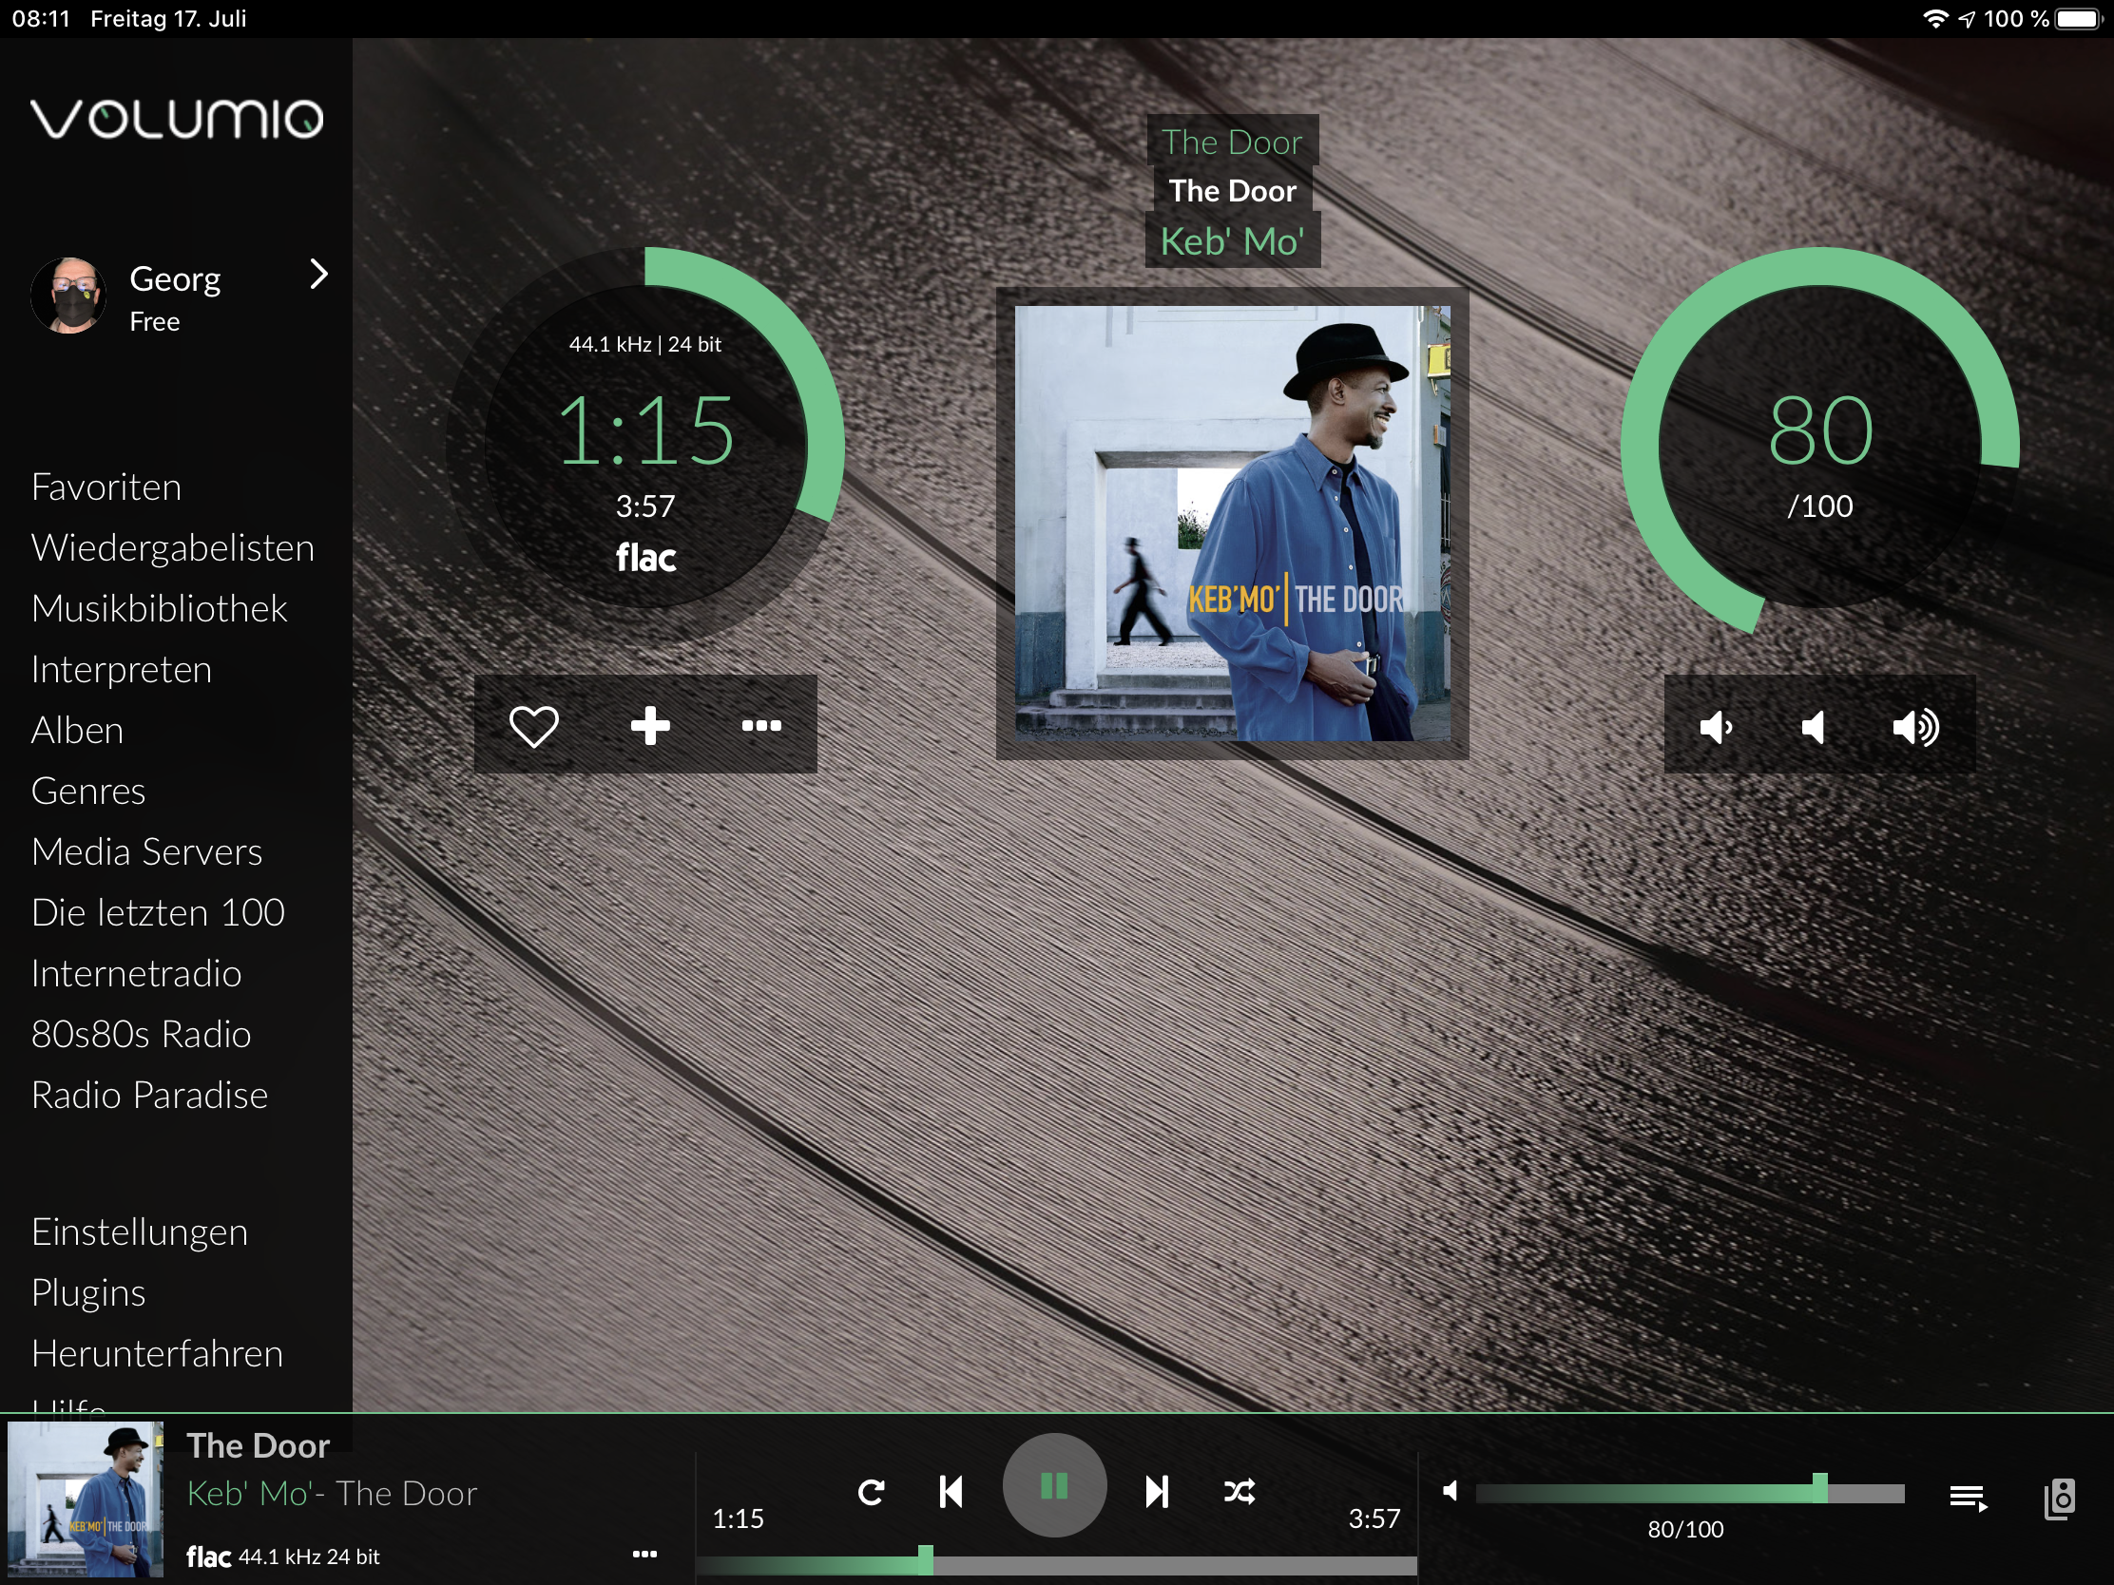Image resolution: width=2114 pixels, height=1585 pixels.
Task: Click 80/100 volume label in bottom bar
Action: point(1686,1530)
